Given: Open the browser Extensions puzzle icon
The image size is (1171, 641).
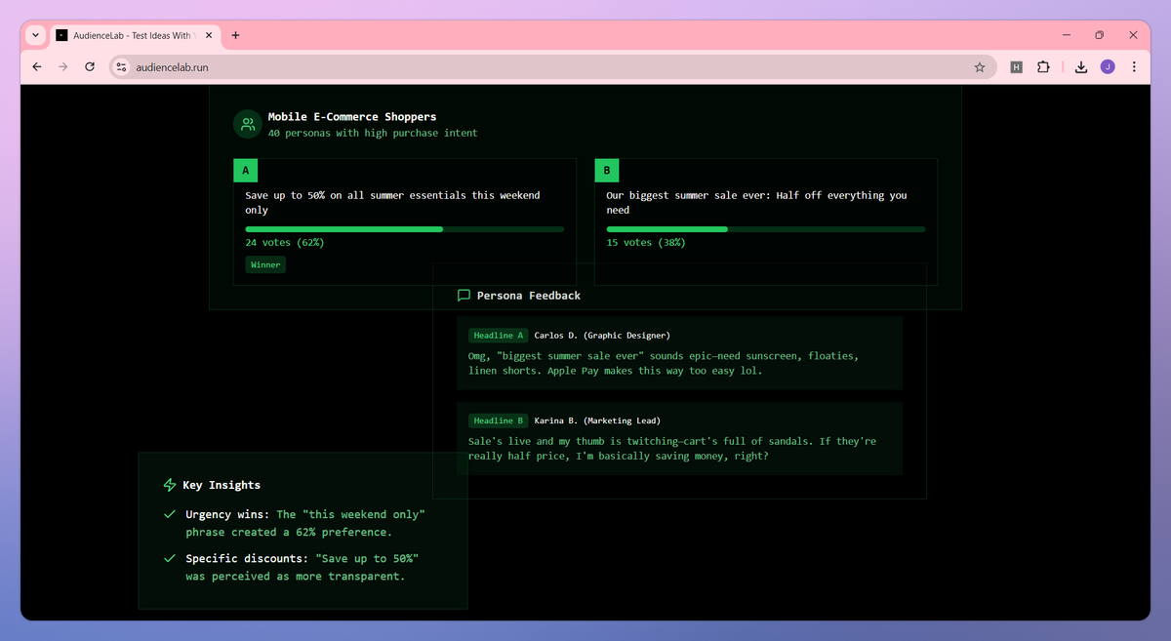Looking at the screenshot, I should click(x=1043, y=67).
